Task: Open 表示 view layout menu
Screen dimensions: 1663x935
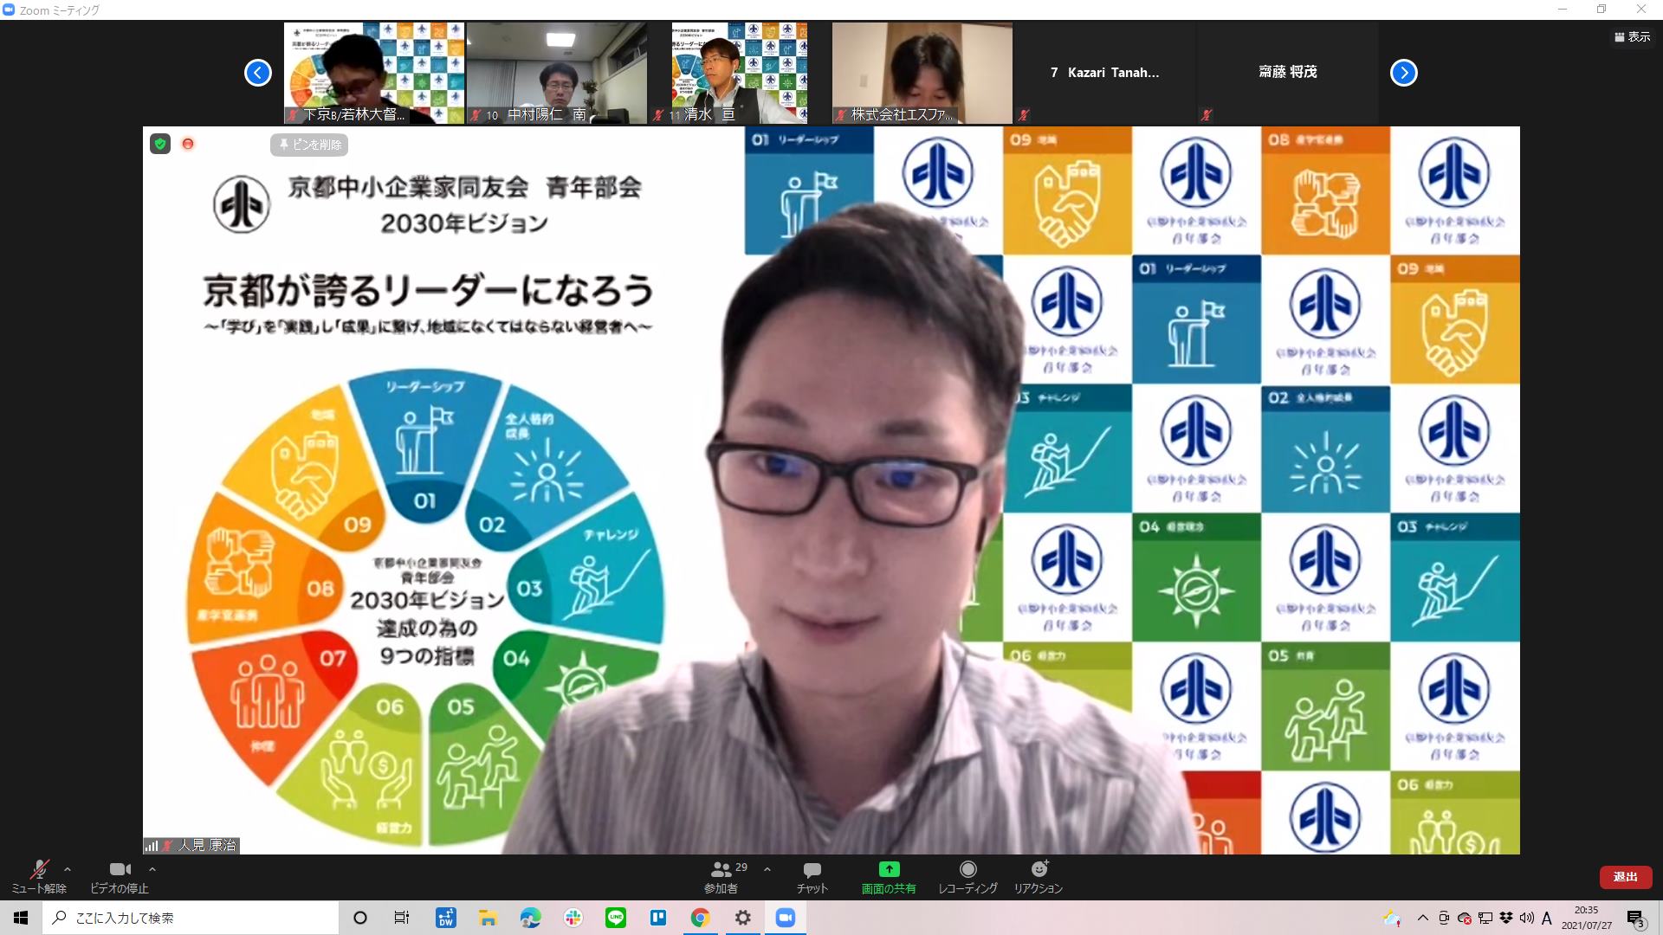Action: coord(1632,36)
